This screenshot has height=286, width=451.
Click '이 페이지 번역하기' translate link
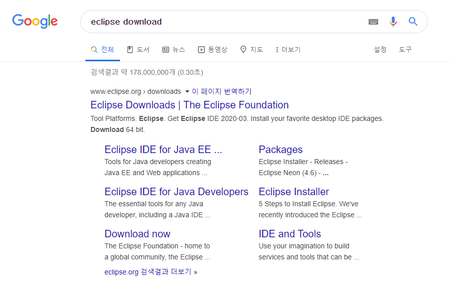(221, 91)
